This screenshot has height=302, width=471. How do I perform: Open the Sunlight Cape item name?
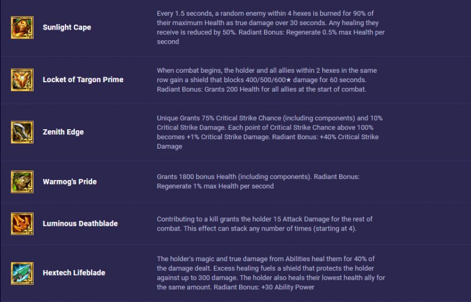point(67,27)
